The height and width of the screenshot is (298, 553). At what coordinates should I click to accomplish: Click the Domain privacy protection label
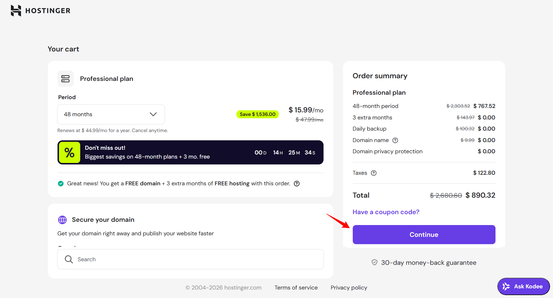(x=388, y=152)
